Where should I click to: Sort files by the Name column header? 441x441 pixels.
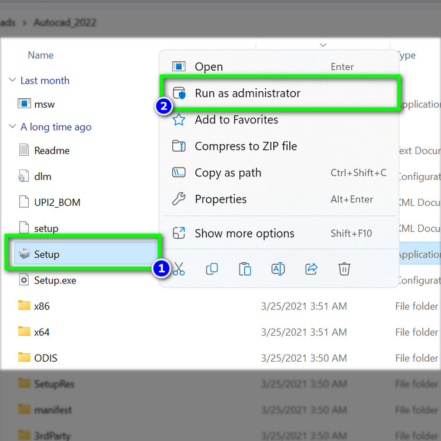click(41, 55)
